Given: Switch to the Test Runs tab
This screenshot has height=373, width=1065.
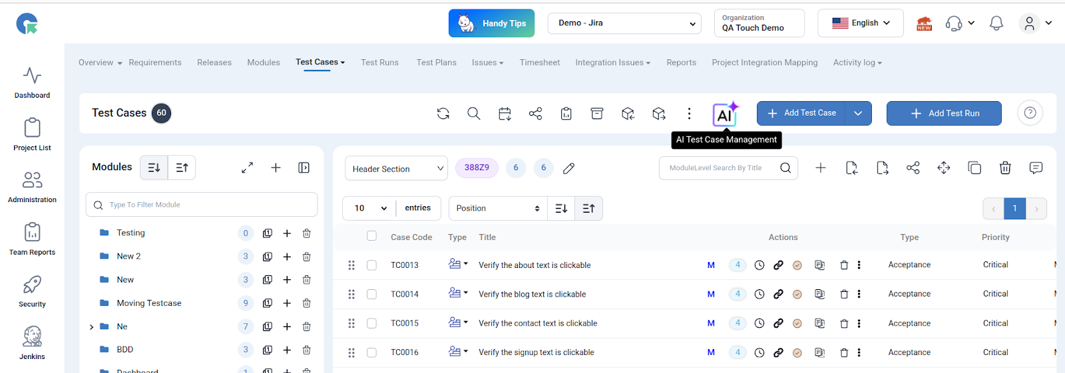Looking at the screenshot, I should click(379, 62).
